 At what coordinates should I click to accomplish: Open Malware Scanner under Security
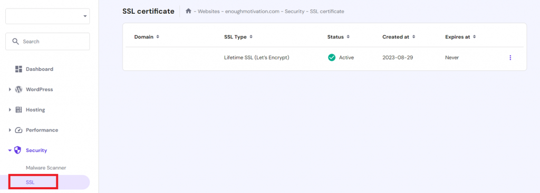pos(46,168)
